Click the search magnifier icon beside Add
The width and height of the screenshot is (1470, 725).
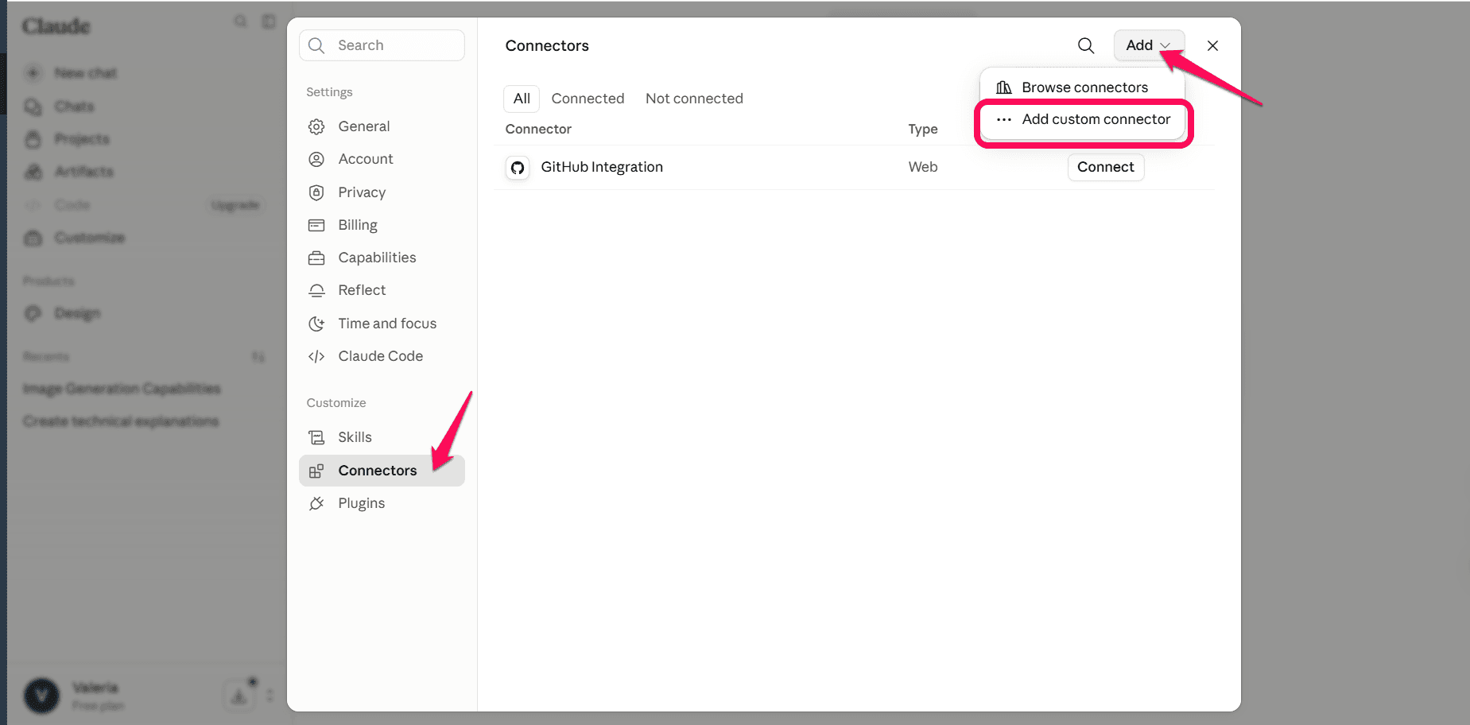click(1085, 45)
